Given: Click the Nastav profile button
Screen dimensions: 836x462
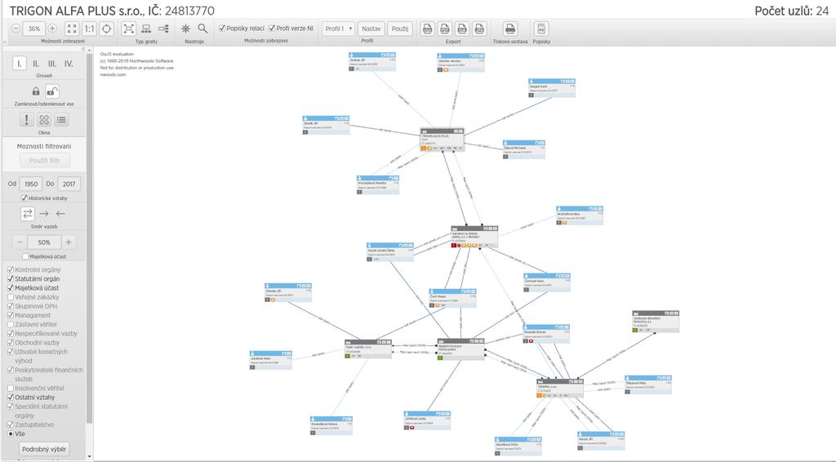Looking at the screenshot, I should [x=371, y=29].
